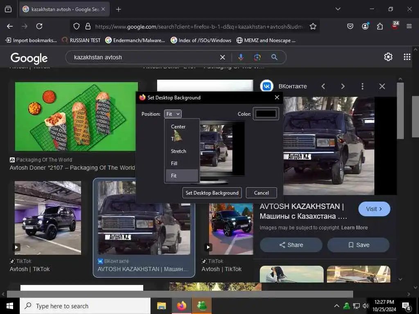Click the address bar URL field
Viewport: 419px width, 314px height.
pyautogui.click(x=199, y=27)
